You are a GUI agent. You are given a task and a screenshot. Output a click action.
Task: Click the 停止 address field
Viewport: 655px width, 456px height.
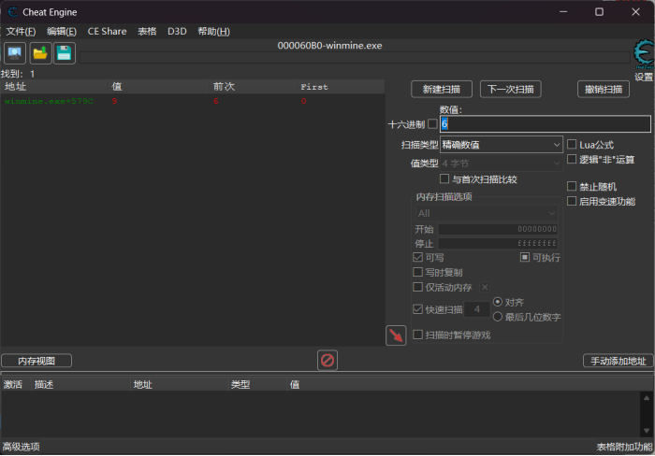tap(498, 243)
